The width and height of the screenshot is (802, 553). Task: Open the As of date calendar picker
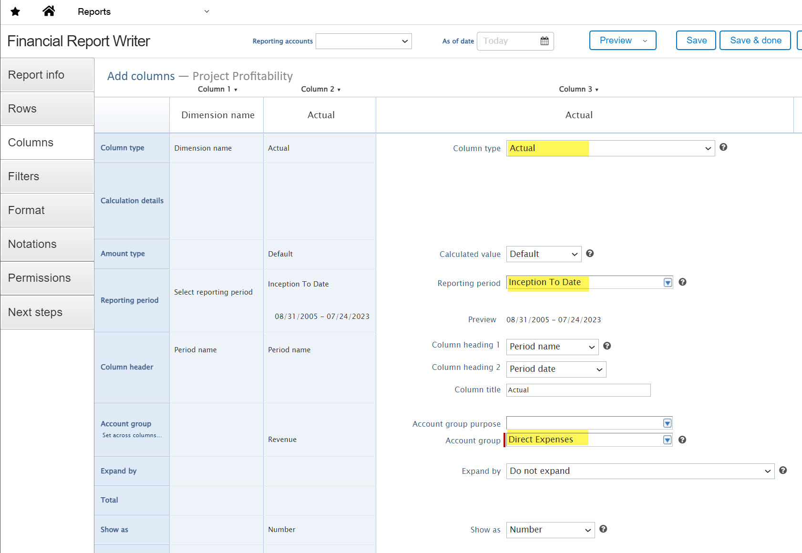[544, 41]
